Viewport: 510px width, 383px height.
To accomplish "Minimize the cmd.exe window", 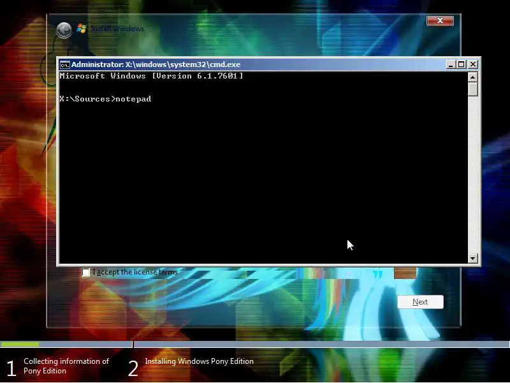I will click(451, 64).
